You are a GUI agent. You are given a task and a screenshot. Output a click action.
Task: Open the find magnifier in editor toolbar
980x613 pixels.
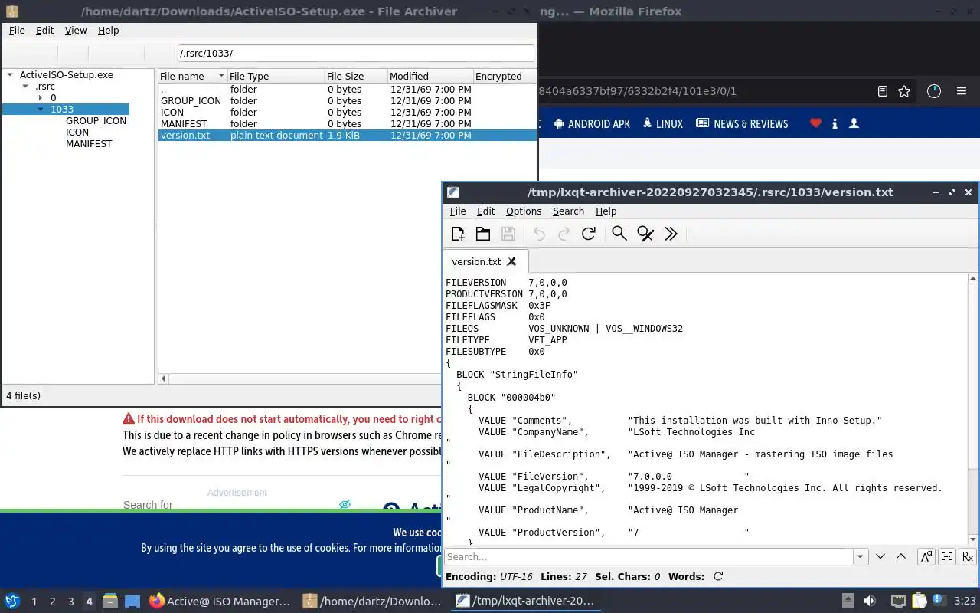[x=619, y=234]
